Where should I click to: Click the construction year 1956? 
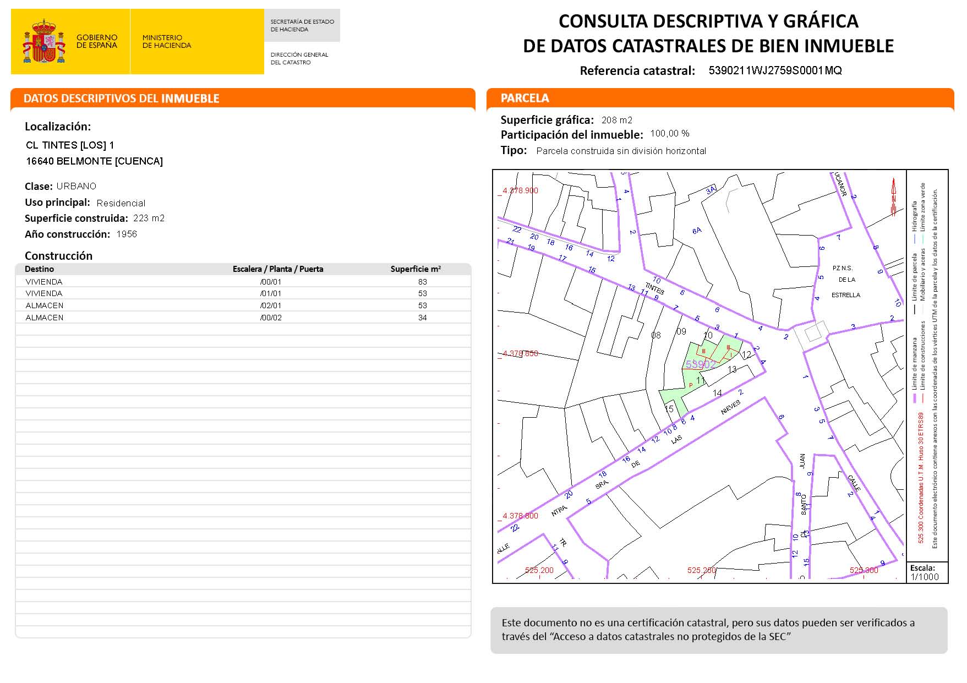(127, 234)
